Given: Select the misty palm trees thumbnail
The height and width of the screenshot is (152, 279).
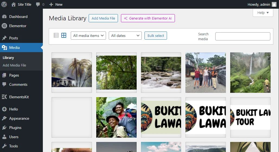Looking at the screenshot, I should (x=72, y=72).
